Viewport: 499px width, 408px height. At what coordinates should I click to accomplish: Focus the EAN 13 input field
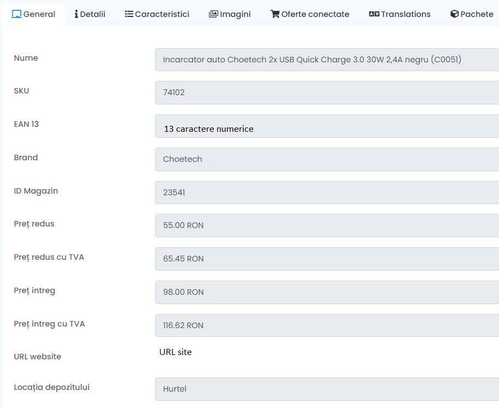coord(327,126)
